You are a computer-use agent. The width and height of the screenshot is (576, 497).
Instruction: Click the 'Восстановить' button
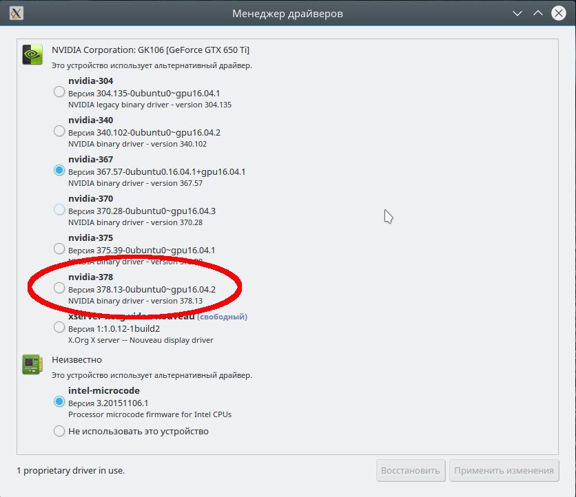point(411,471)
